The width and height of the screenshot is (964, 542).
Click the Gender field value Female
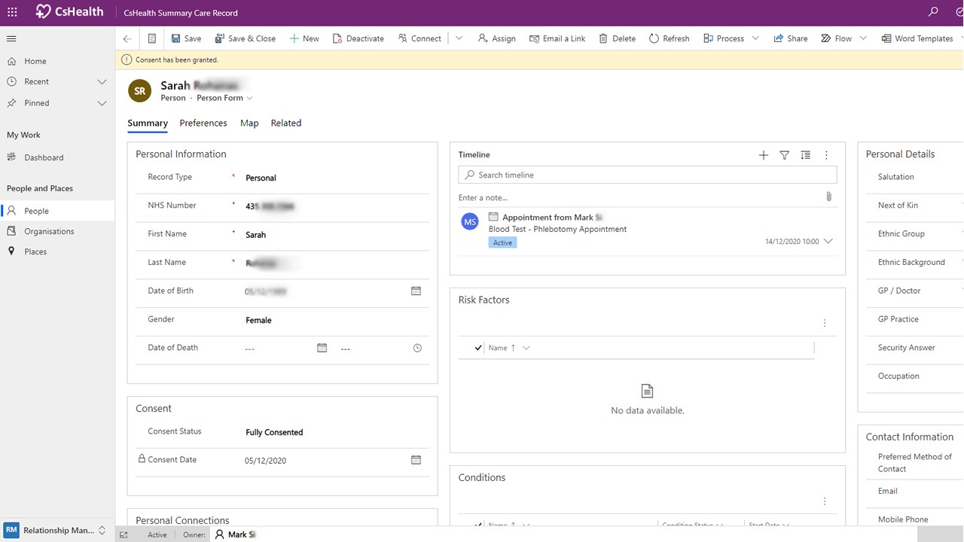coord(258,320)
